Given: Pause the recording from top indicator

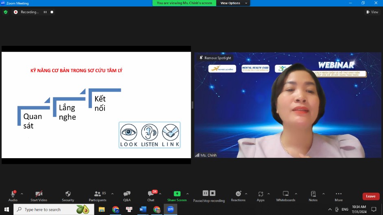Looking at the screenshot, I should tap(45, 12).
